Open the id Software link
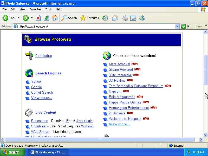The image size is (208, 156). [117, 113]
